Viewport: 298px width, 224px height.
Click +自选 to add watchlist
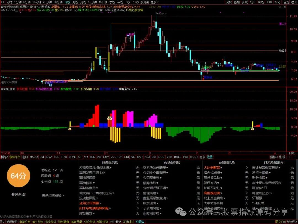286,2
